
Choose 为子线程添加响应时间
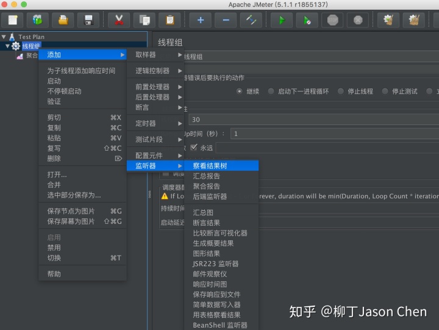pos(82,71)
